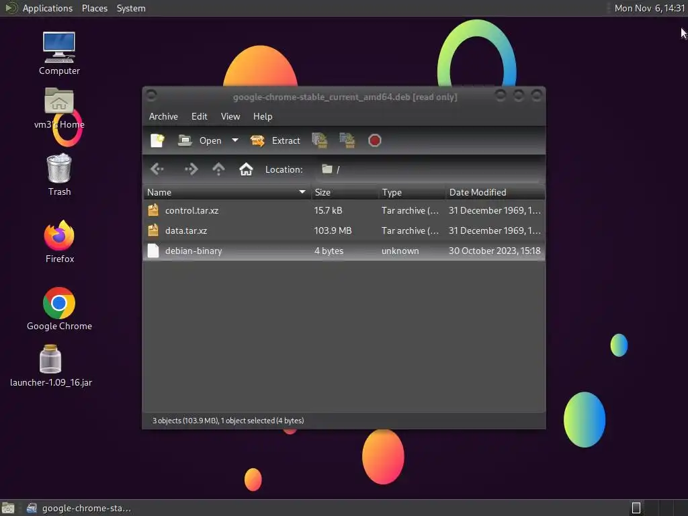Select the debian-binary file row
Image resolution: width=688 pixels, height=516 pixels.
tap(344, 251)
